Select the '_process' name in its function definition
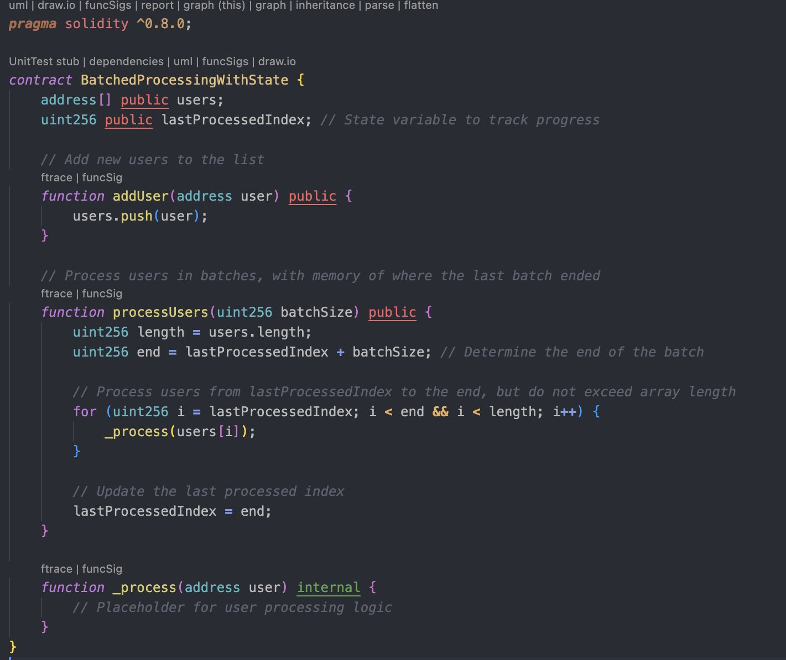This screenshot has width=786, height=660. coord(144,588)
